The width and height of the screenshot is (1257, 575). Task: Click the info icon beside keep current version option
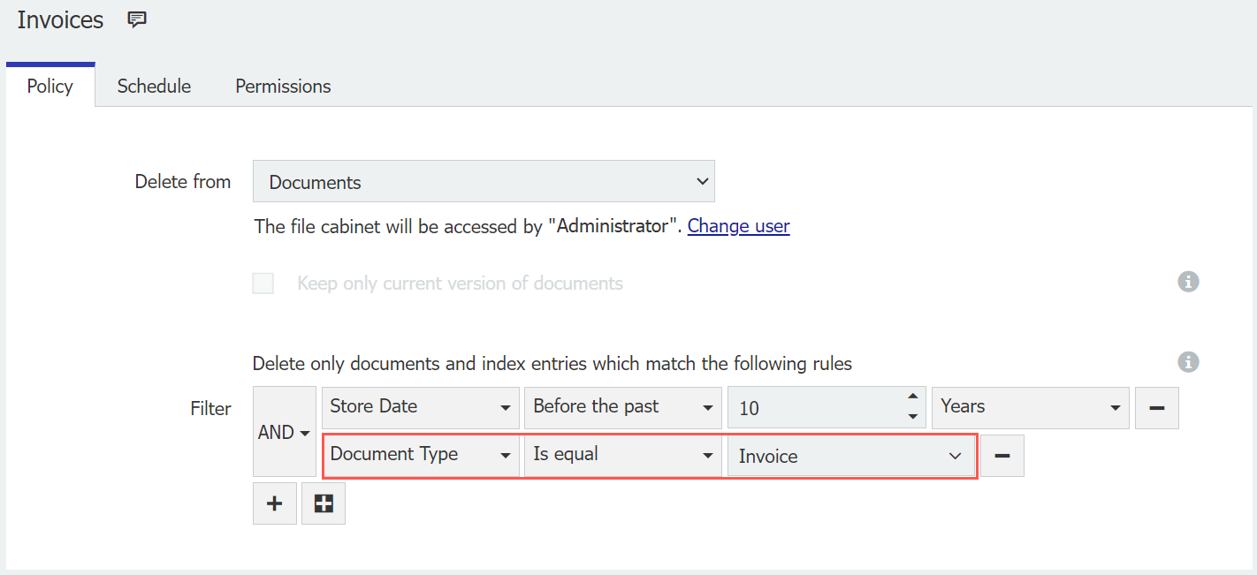(1188, 282)
